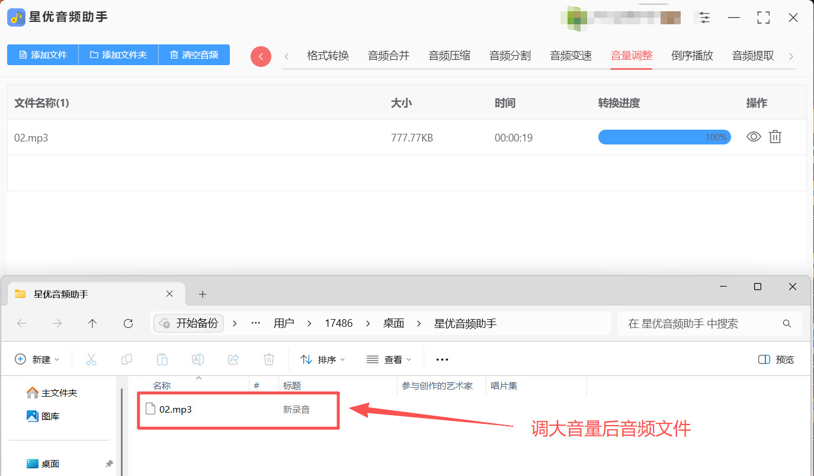The width and height of the screenshot is (814, 476).
Task: Click the Cut scissors icon
Action: coord(91,359)
